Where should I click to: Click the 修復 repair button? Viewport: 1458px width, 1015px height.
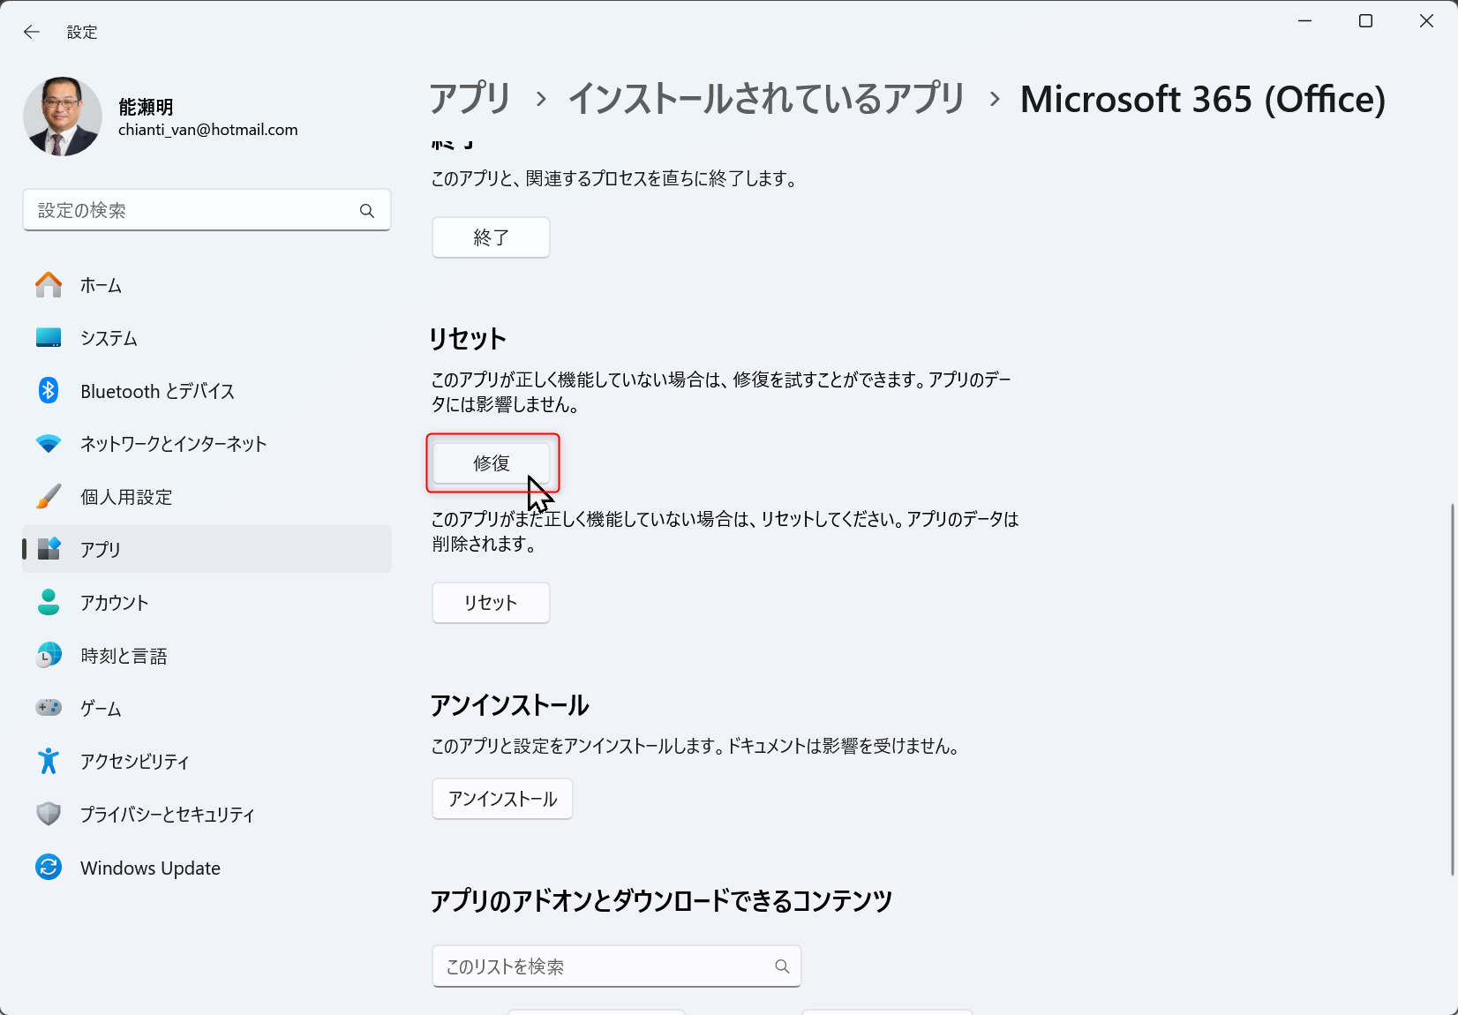pos(491,463)
